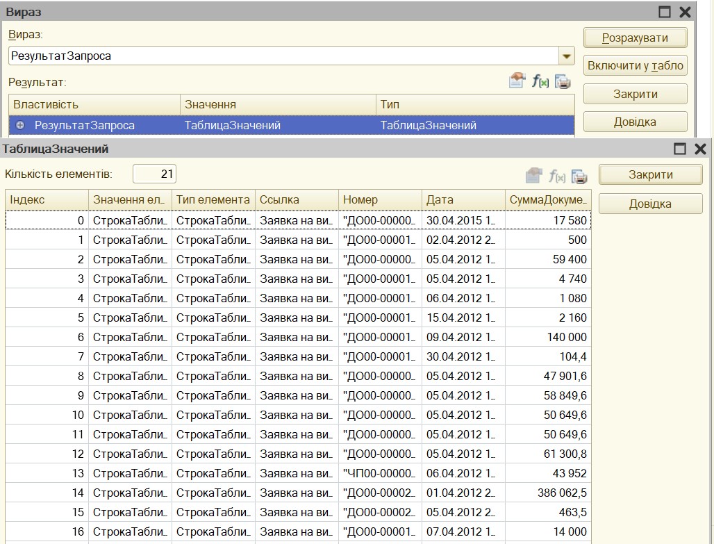
Task: Click Включити у табло button
Action: click(x=636, y=65)
